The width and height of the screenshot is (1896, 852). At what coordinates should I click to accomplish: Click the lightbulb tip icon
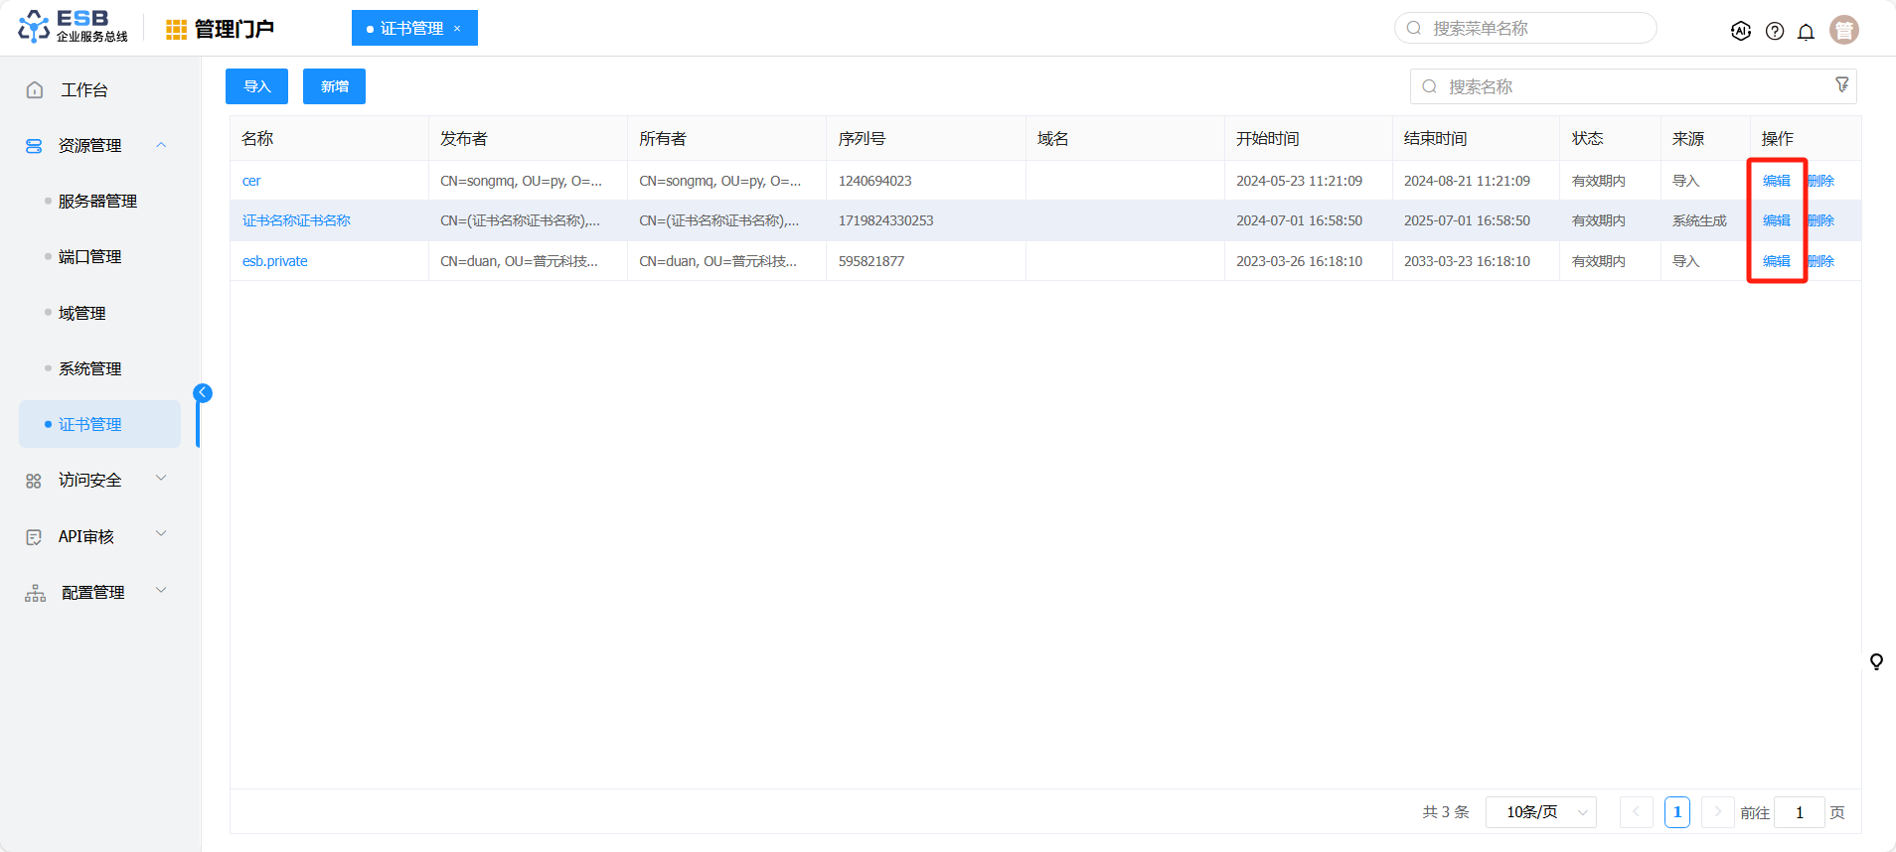pyautogui.click(x=1876, y=661)
